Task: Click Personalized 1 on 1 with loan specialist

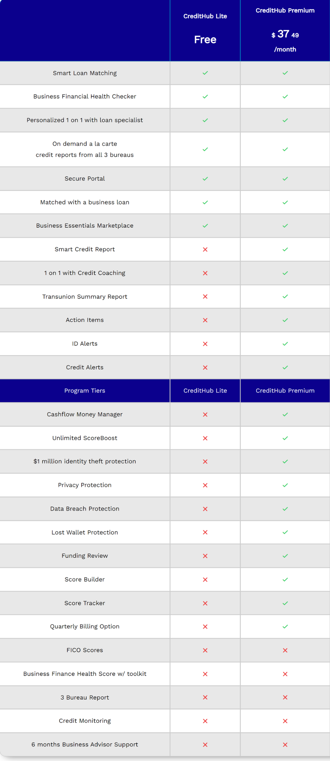Action: pyautogui.click(x=85, y=120)
